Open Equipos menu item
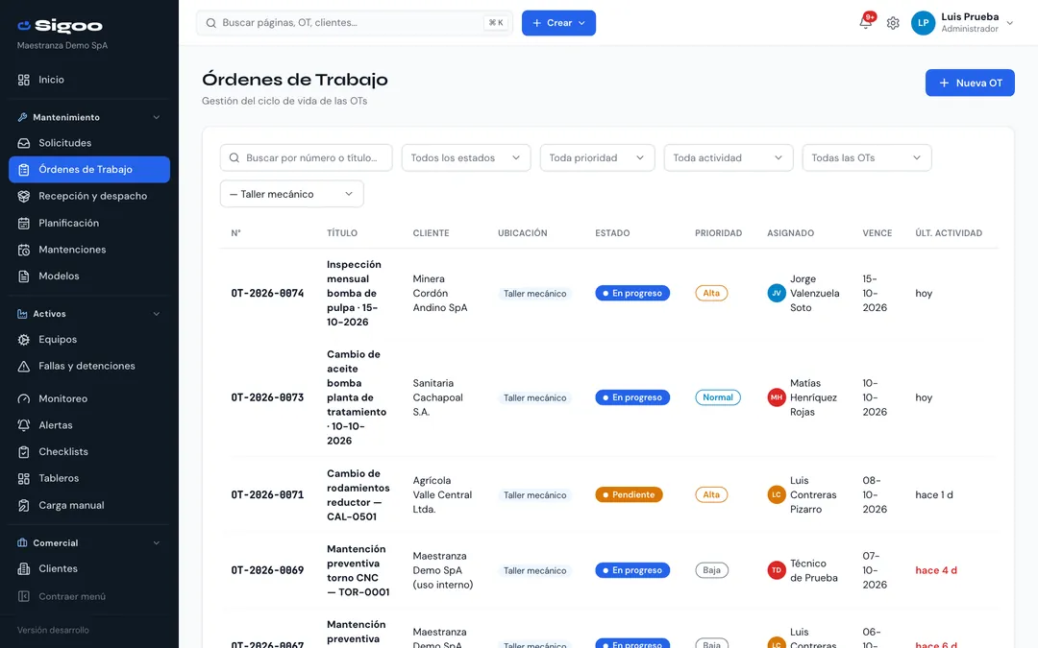This screenshot has width=1038, height=648. (89, 340)
